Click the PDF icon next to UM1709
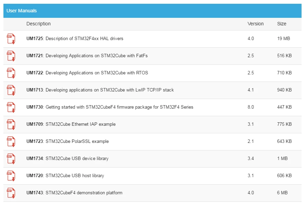This screenshot has height=208, width=306. tap(11, 125)
